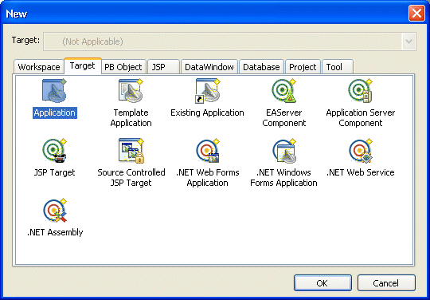Click the .NET Assembly label text
This screenshot has height=300, width=430.
click(55, 232)
